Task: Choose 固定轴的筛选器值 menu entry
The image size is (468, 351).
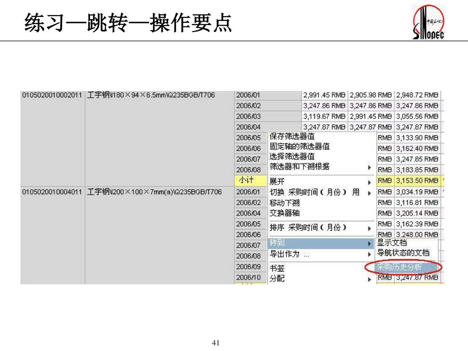Action: click(321, 146)
